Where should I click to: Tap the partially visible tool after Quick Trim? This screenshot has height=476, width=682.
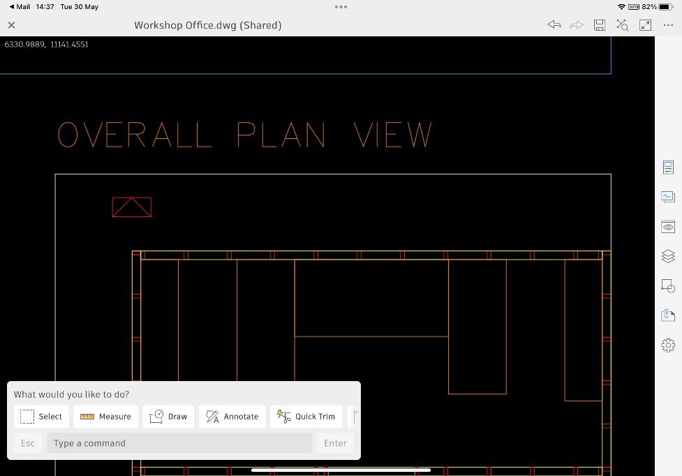[354, 417]
